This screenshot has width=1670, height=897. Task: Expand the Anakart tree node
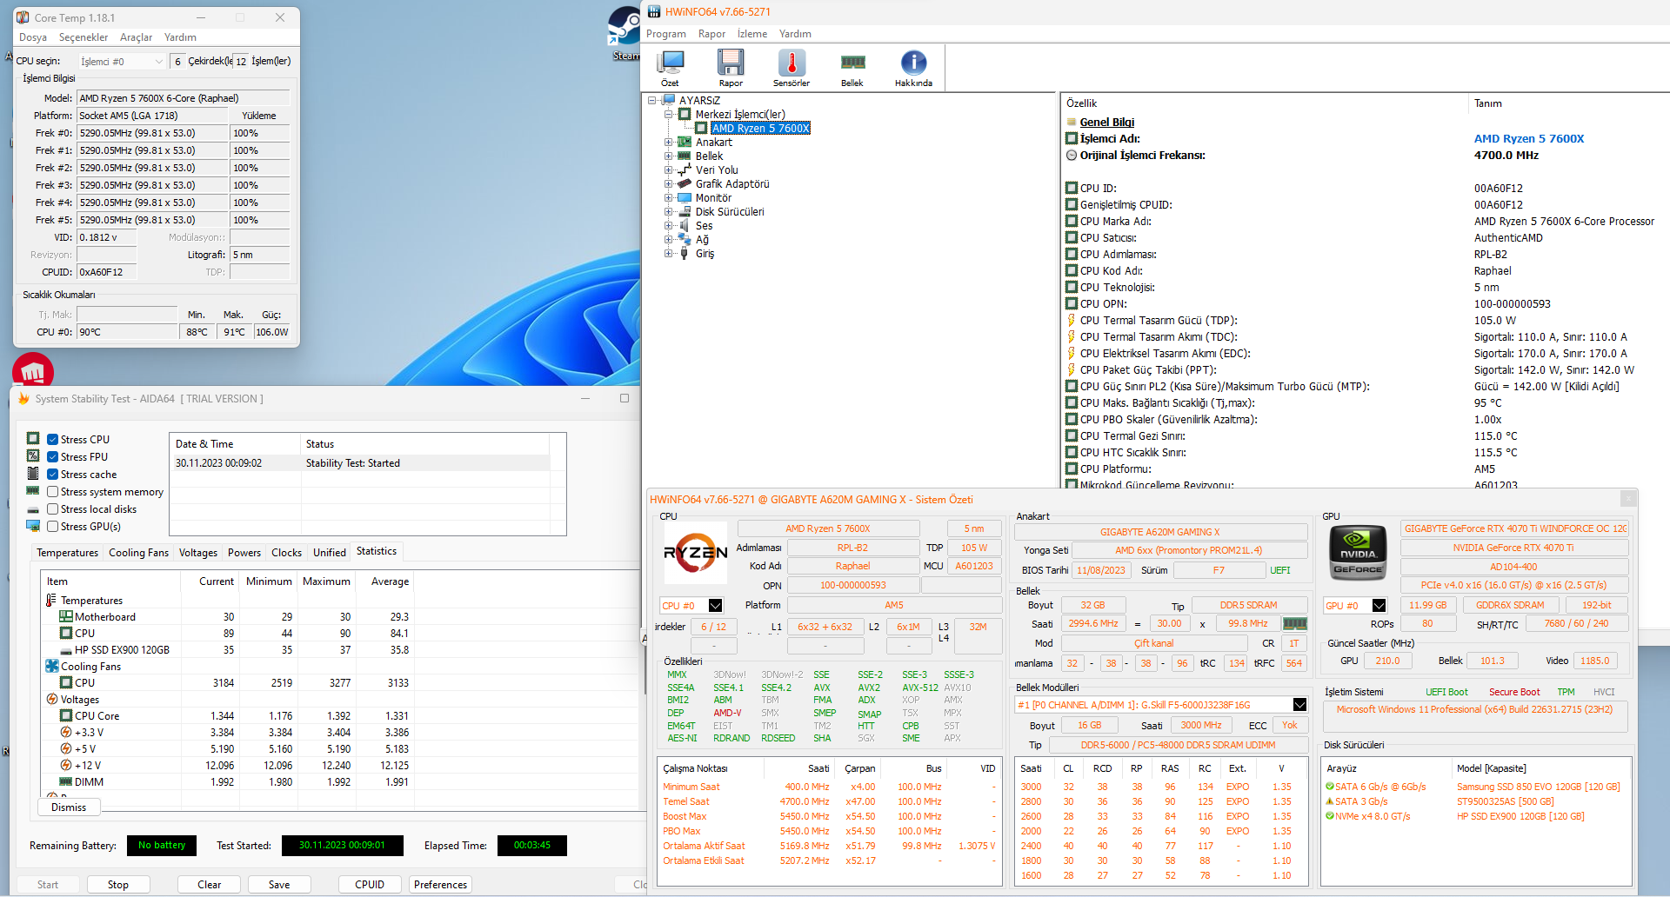tap(669, 143)
